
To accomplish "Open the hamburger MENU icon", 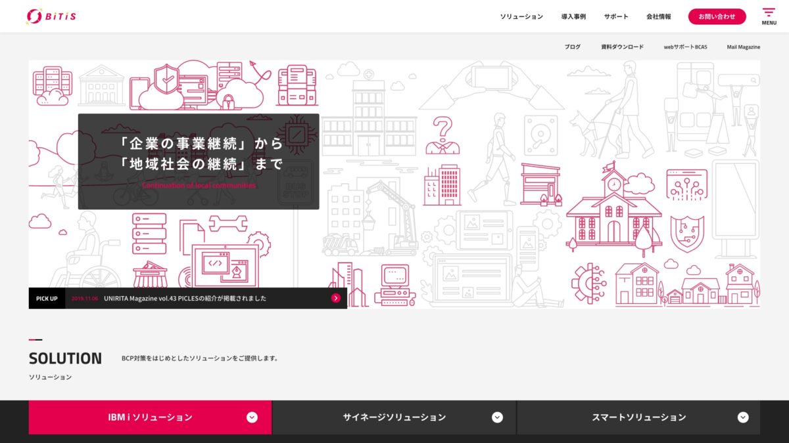I will (x=769, y=16).
